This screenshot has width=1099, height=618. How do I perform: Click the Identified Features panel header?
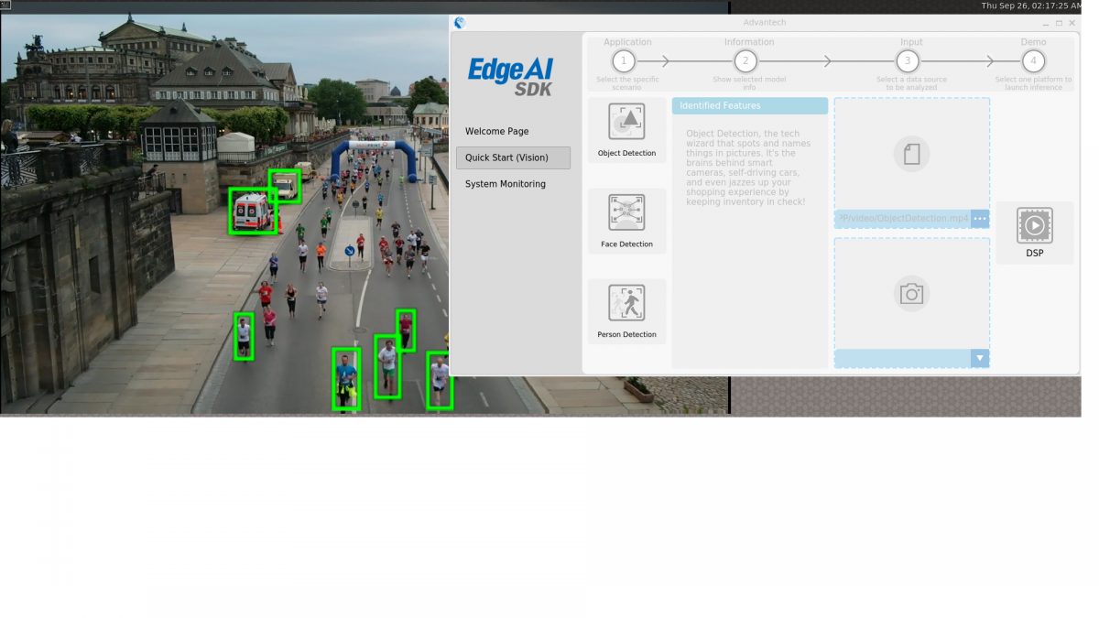(749, 105)
